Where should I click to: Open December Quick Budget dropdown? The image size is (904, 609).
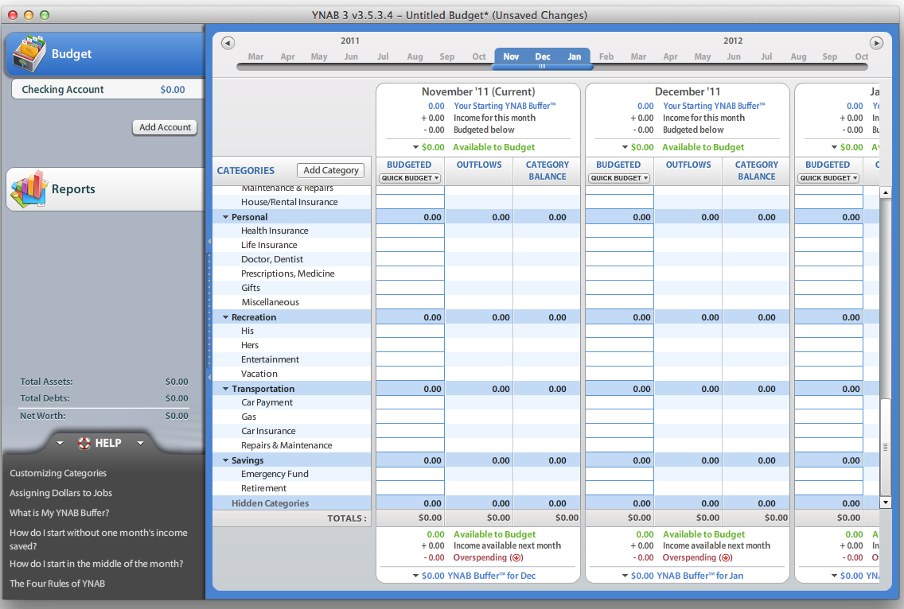click(619, 178)
